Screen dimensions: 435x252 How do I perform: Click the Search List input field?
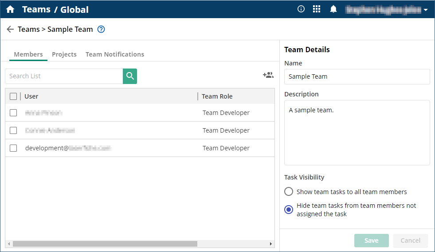point(64,76)
